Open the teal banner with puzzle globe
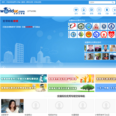Viewport: 116px width, 116px height. click(24, 79)
